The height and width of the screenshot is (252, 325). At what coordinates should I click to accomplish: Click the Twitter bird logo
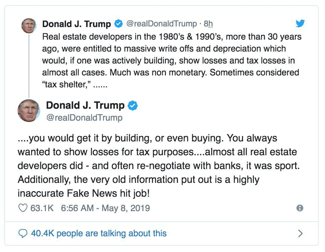click(300, 24)
